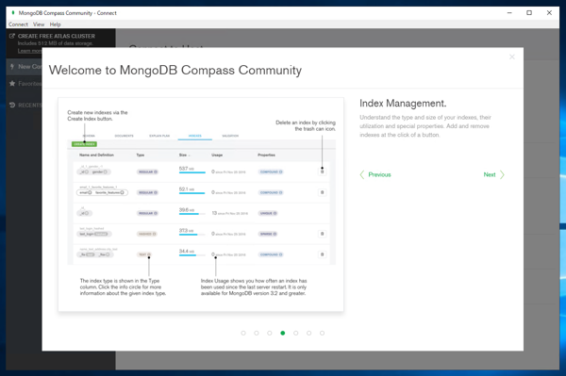This screenshot has height=376, width=566.
Task: Minimize the Compass window
Action: click(509, 12)
